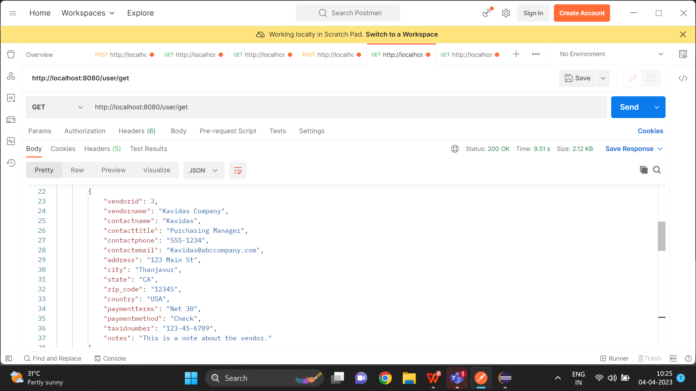This screenshot has height=391, width=696.
Task: Open Mock Servers in the sidebar
Action: [x=11, y=119]
